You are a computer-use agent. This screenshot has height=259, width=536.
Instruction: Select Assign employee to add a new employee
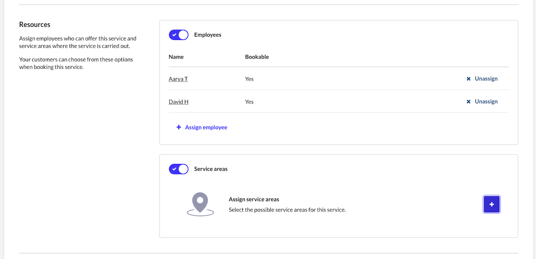(206, 127)
